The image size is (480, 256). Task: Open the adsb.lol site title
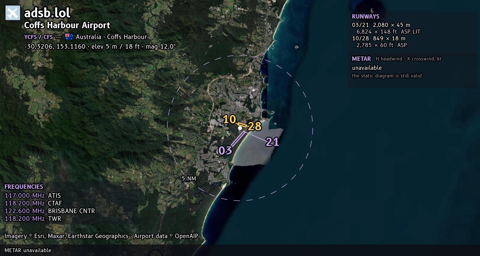pos(47,13)
